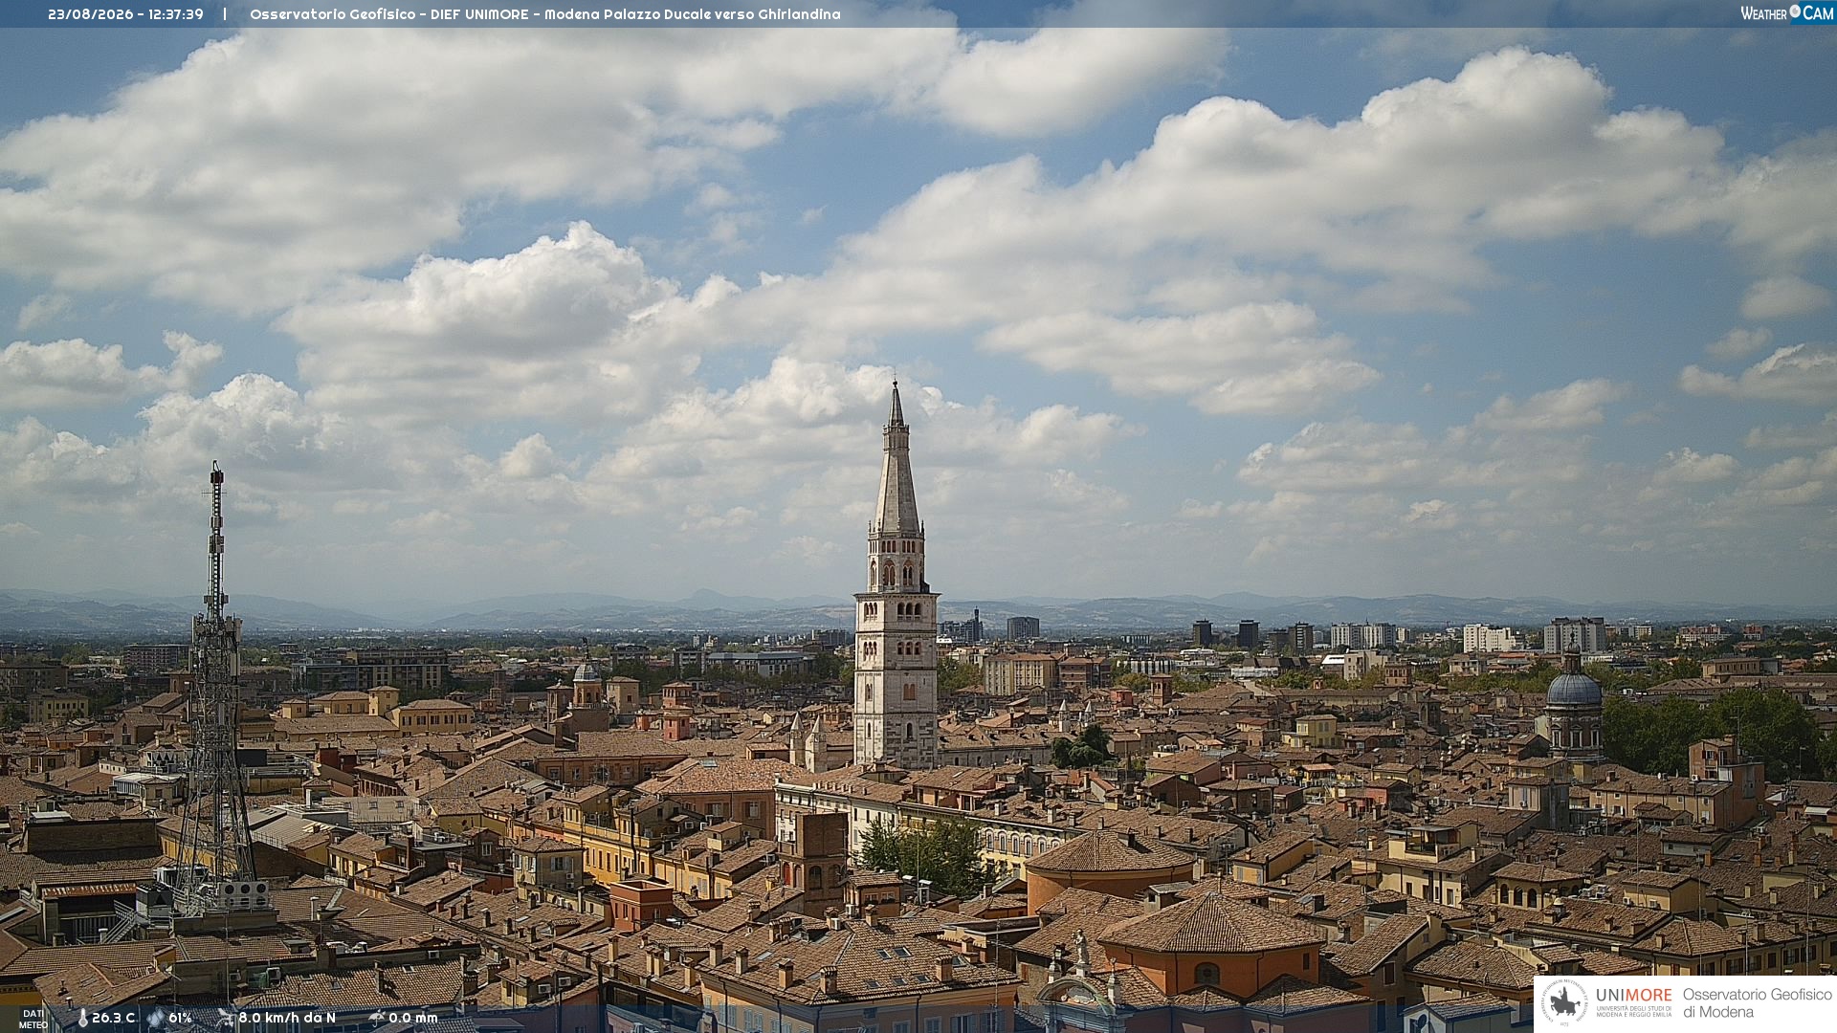The width and height of the screenshot is (1837, 1033).
Task: Click the DATI METEO label
Action: coord(33,1020)
